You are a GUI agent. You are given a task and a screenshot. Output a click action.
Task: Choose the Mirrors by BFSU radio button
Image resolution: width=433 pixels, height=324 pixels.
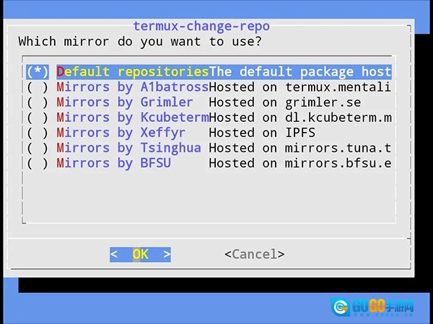tap(37, 163)
